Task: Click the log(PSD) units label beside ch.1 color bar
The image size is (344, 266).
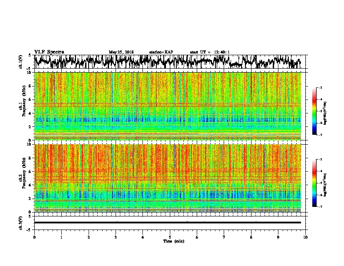Action: pos(325,113)
